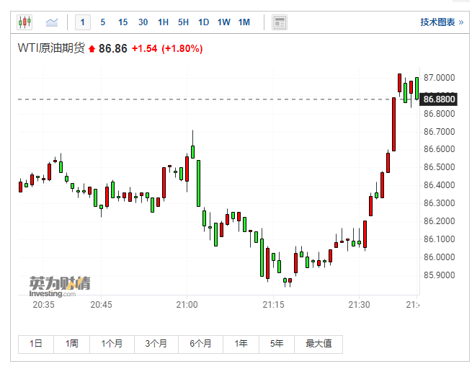Show the 1日 time range
Viewport: 472px width, 369px height.
tap(36, 344)
